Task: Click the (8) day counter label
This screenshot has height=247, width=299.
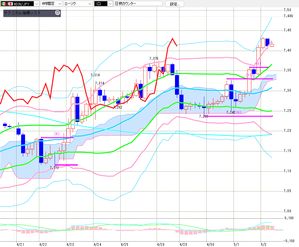Action: (57, 134)
